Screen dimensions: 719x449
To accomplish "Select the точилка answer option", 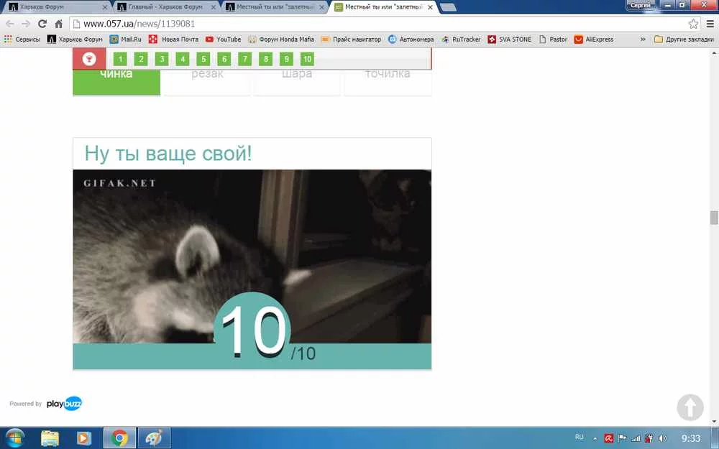I will [x=388, y=83].
